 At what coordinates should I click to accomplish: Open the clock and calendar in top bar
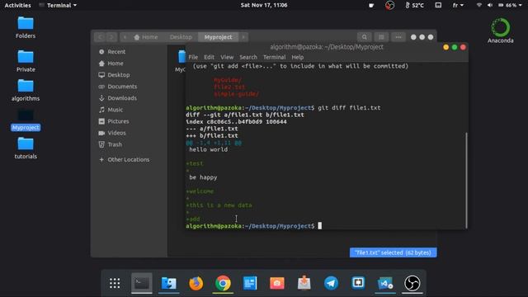point(264,6)
